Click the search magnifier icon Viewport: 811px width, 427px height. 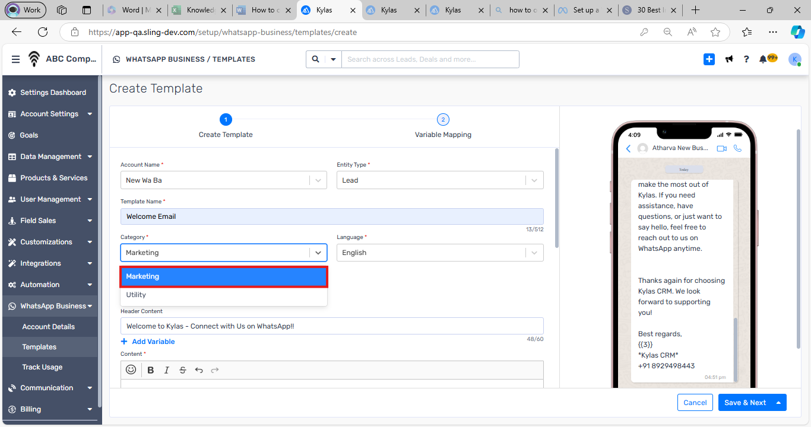click(x=315, y=59)
